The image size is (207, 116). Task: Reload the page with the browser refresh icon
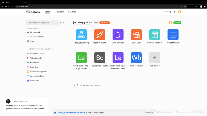[9, 7]
